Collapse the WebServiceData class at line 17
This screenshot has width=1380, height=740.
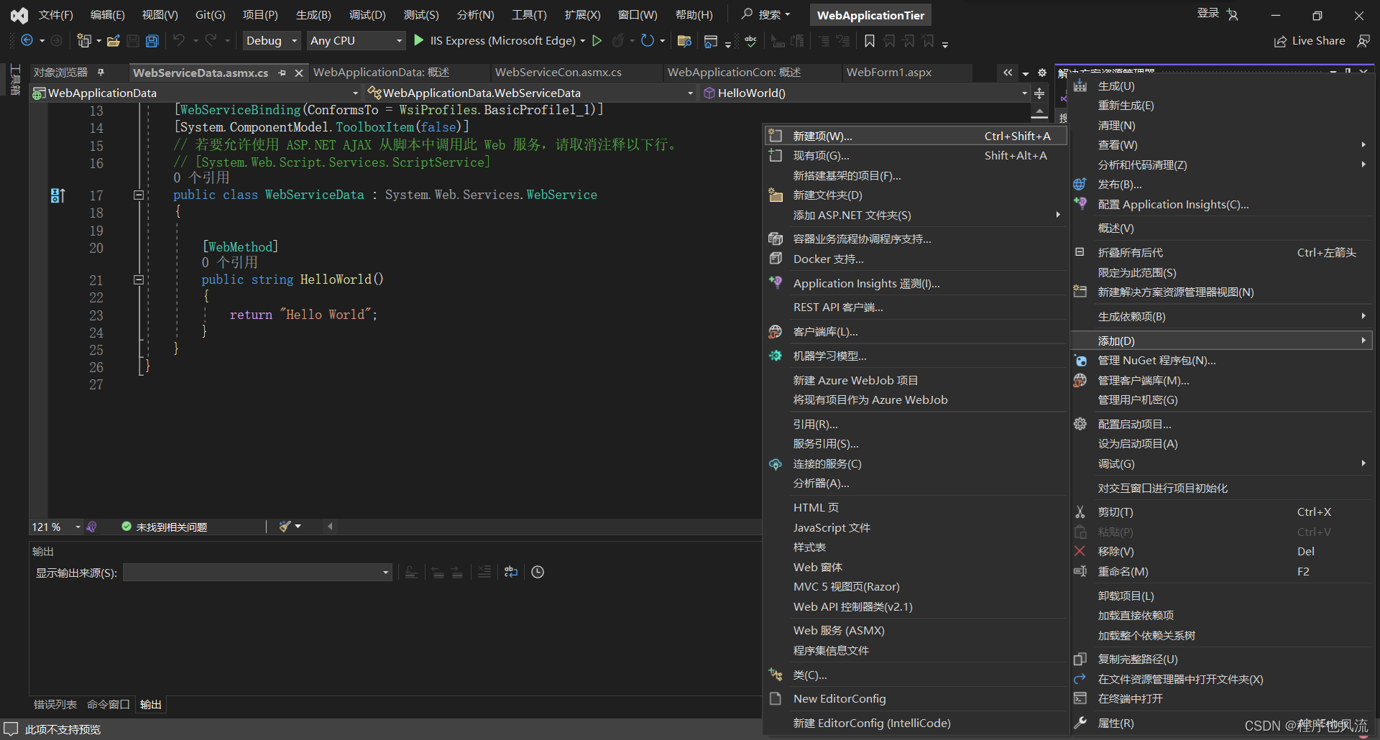coord(139,195)
